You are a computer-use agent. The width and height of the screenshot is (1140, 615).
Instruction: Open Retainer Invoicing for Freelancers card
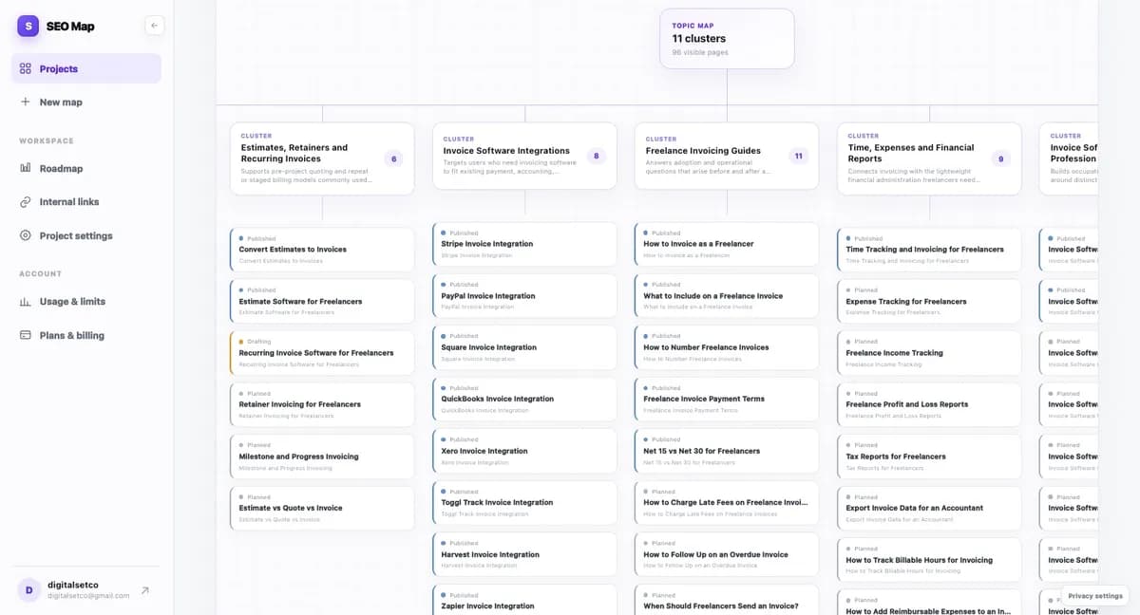coord(322,404)
